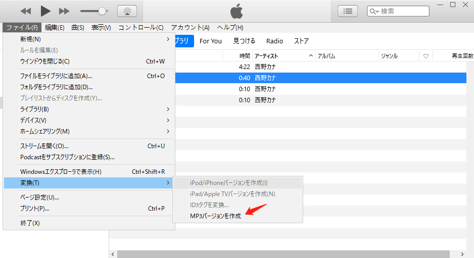Open the 変換(T) submenu
Image resolution: width=474 pixels, height=258 pixels.
(x=89, y=183)
